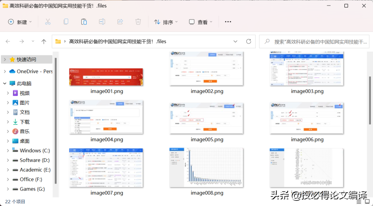This screenshot has width=373, height=206.
Task: Select image005.png thumbnail
Action: pyautogui.click(x=207, y=118)
